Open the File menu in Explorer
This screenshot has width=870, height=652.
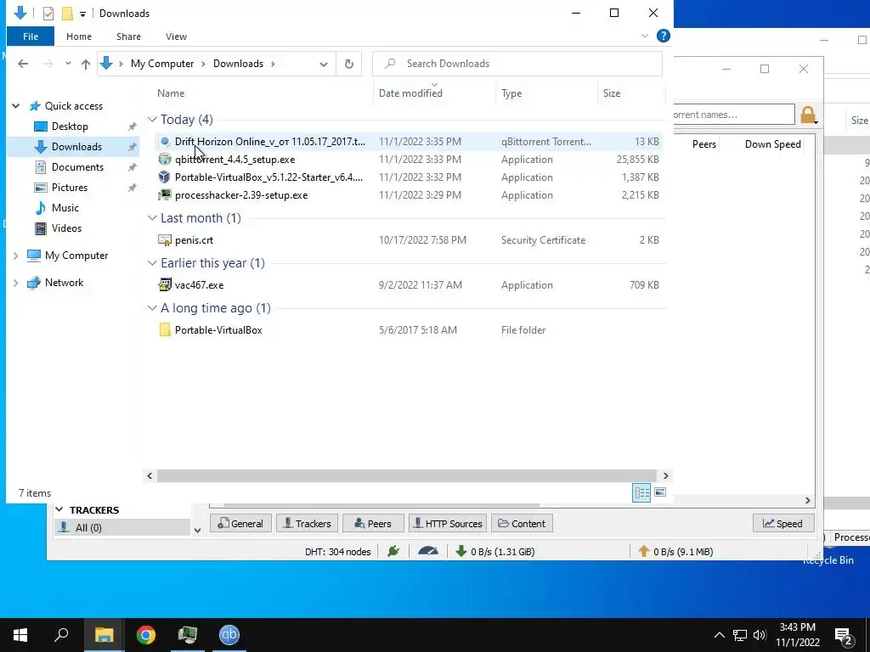point(31,37)
